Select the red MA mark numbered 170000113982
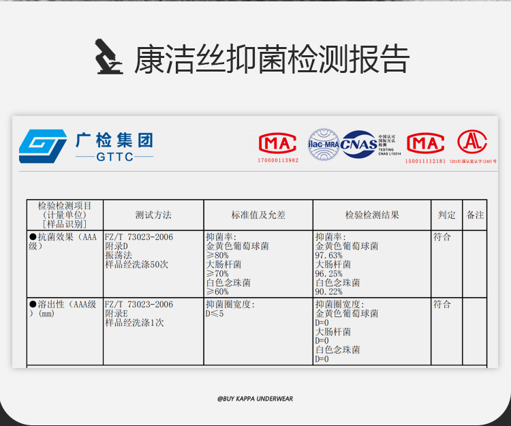This screenshot has width=511, height=426. click(277, 143)
